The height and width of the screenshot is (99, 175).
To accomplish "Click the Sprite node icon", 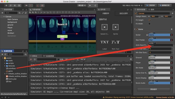I will 115,27.
